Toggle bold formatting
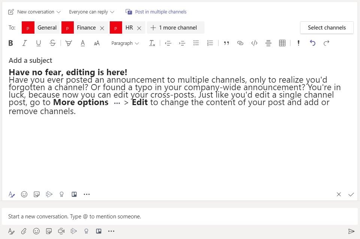This screenshot has height=239, width=360. (10, 43)
